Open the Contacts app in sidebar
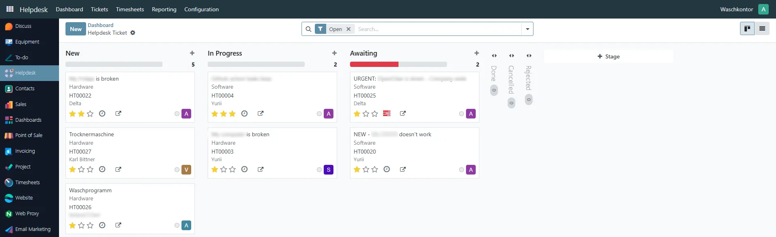The height and width of the screenshot is (237, 776). click(30, 89)
